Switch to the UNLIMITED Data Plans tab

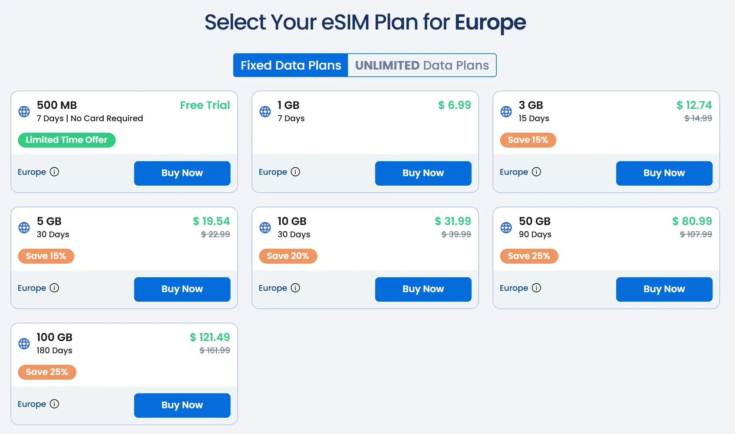[x=422, y=65]
